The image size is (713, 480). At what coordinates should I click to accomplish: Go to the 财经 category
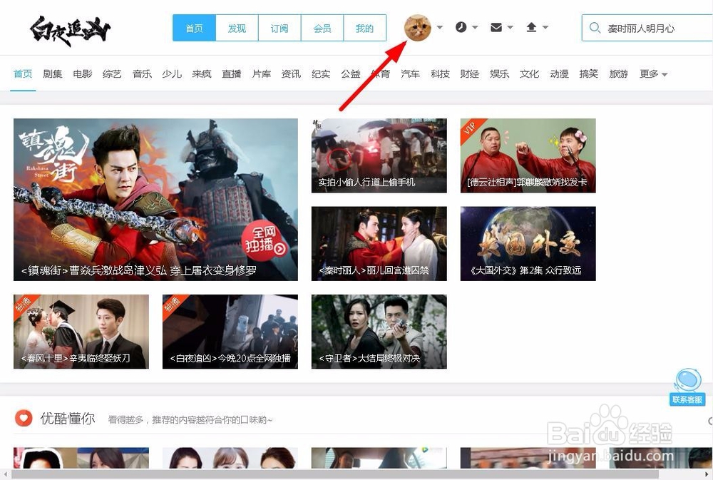click(x=470, y=73)
